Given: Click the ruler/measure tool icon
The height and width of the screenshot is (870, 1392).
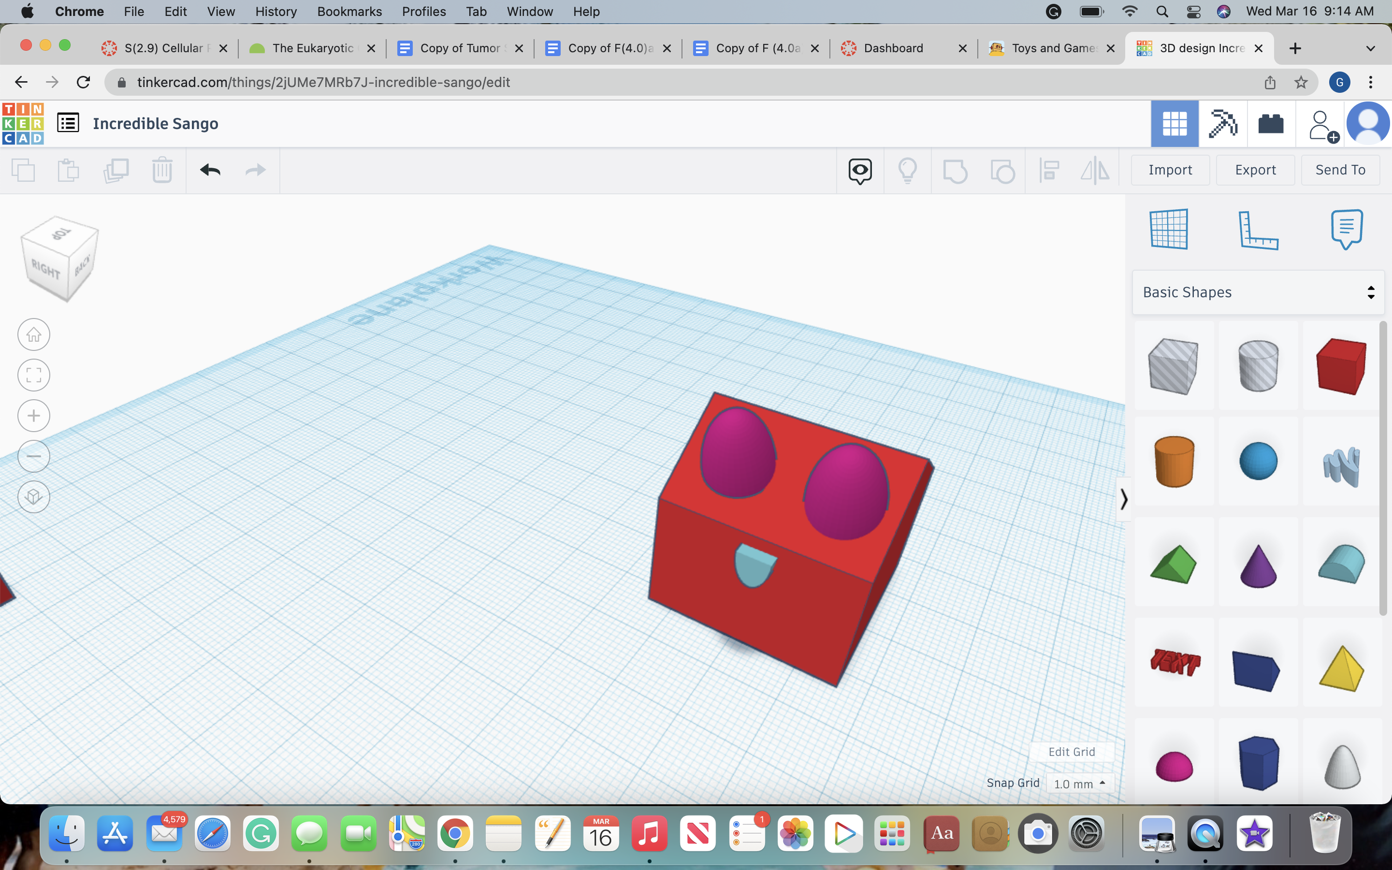Looking at the screenshot, I should (x=1259, y=230).
